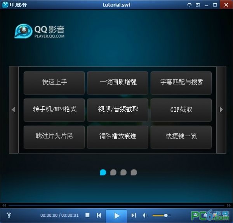This screenshot has height=223, width=233.
Task: Jump to the fourth page dot
Action: pos(134,172)
